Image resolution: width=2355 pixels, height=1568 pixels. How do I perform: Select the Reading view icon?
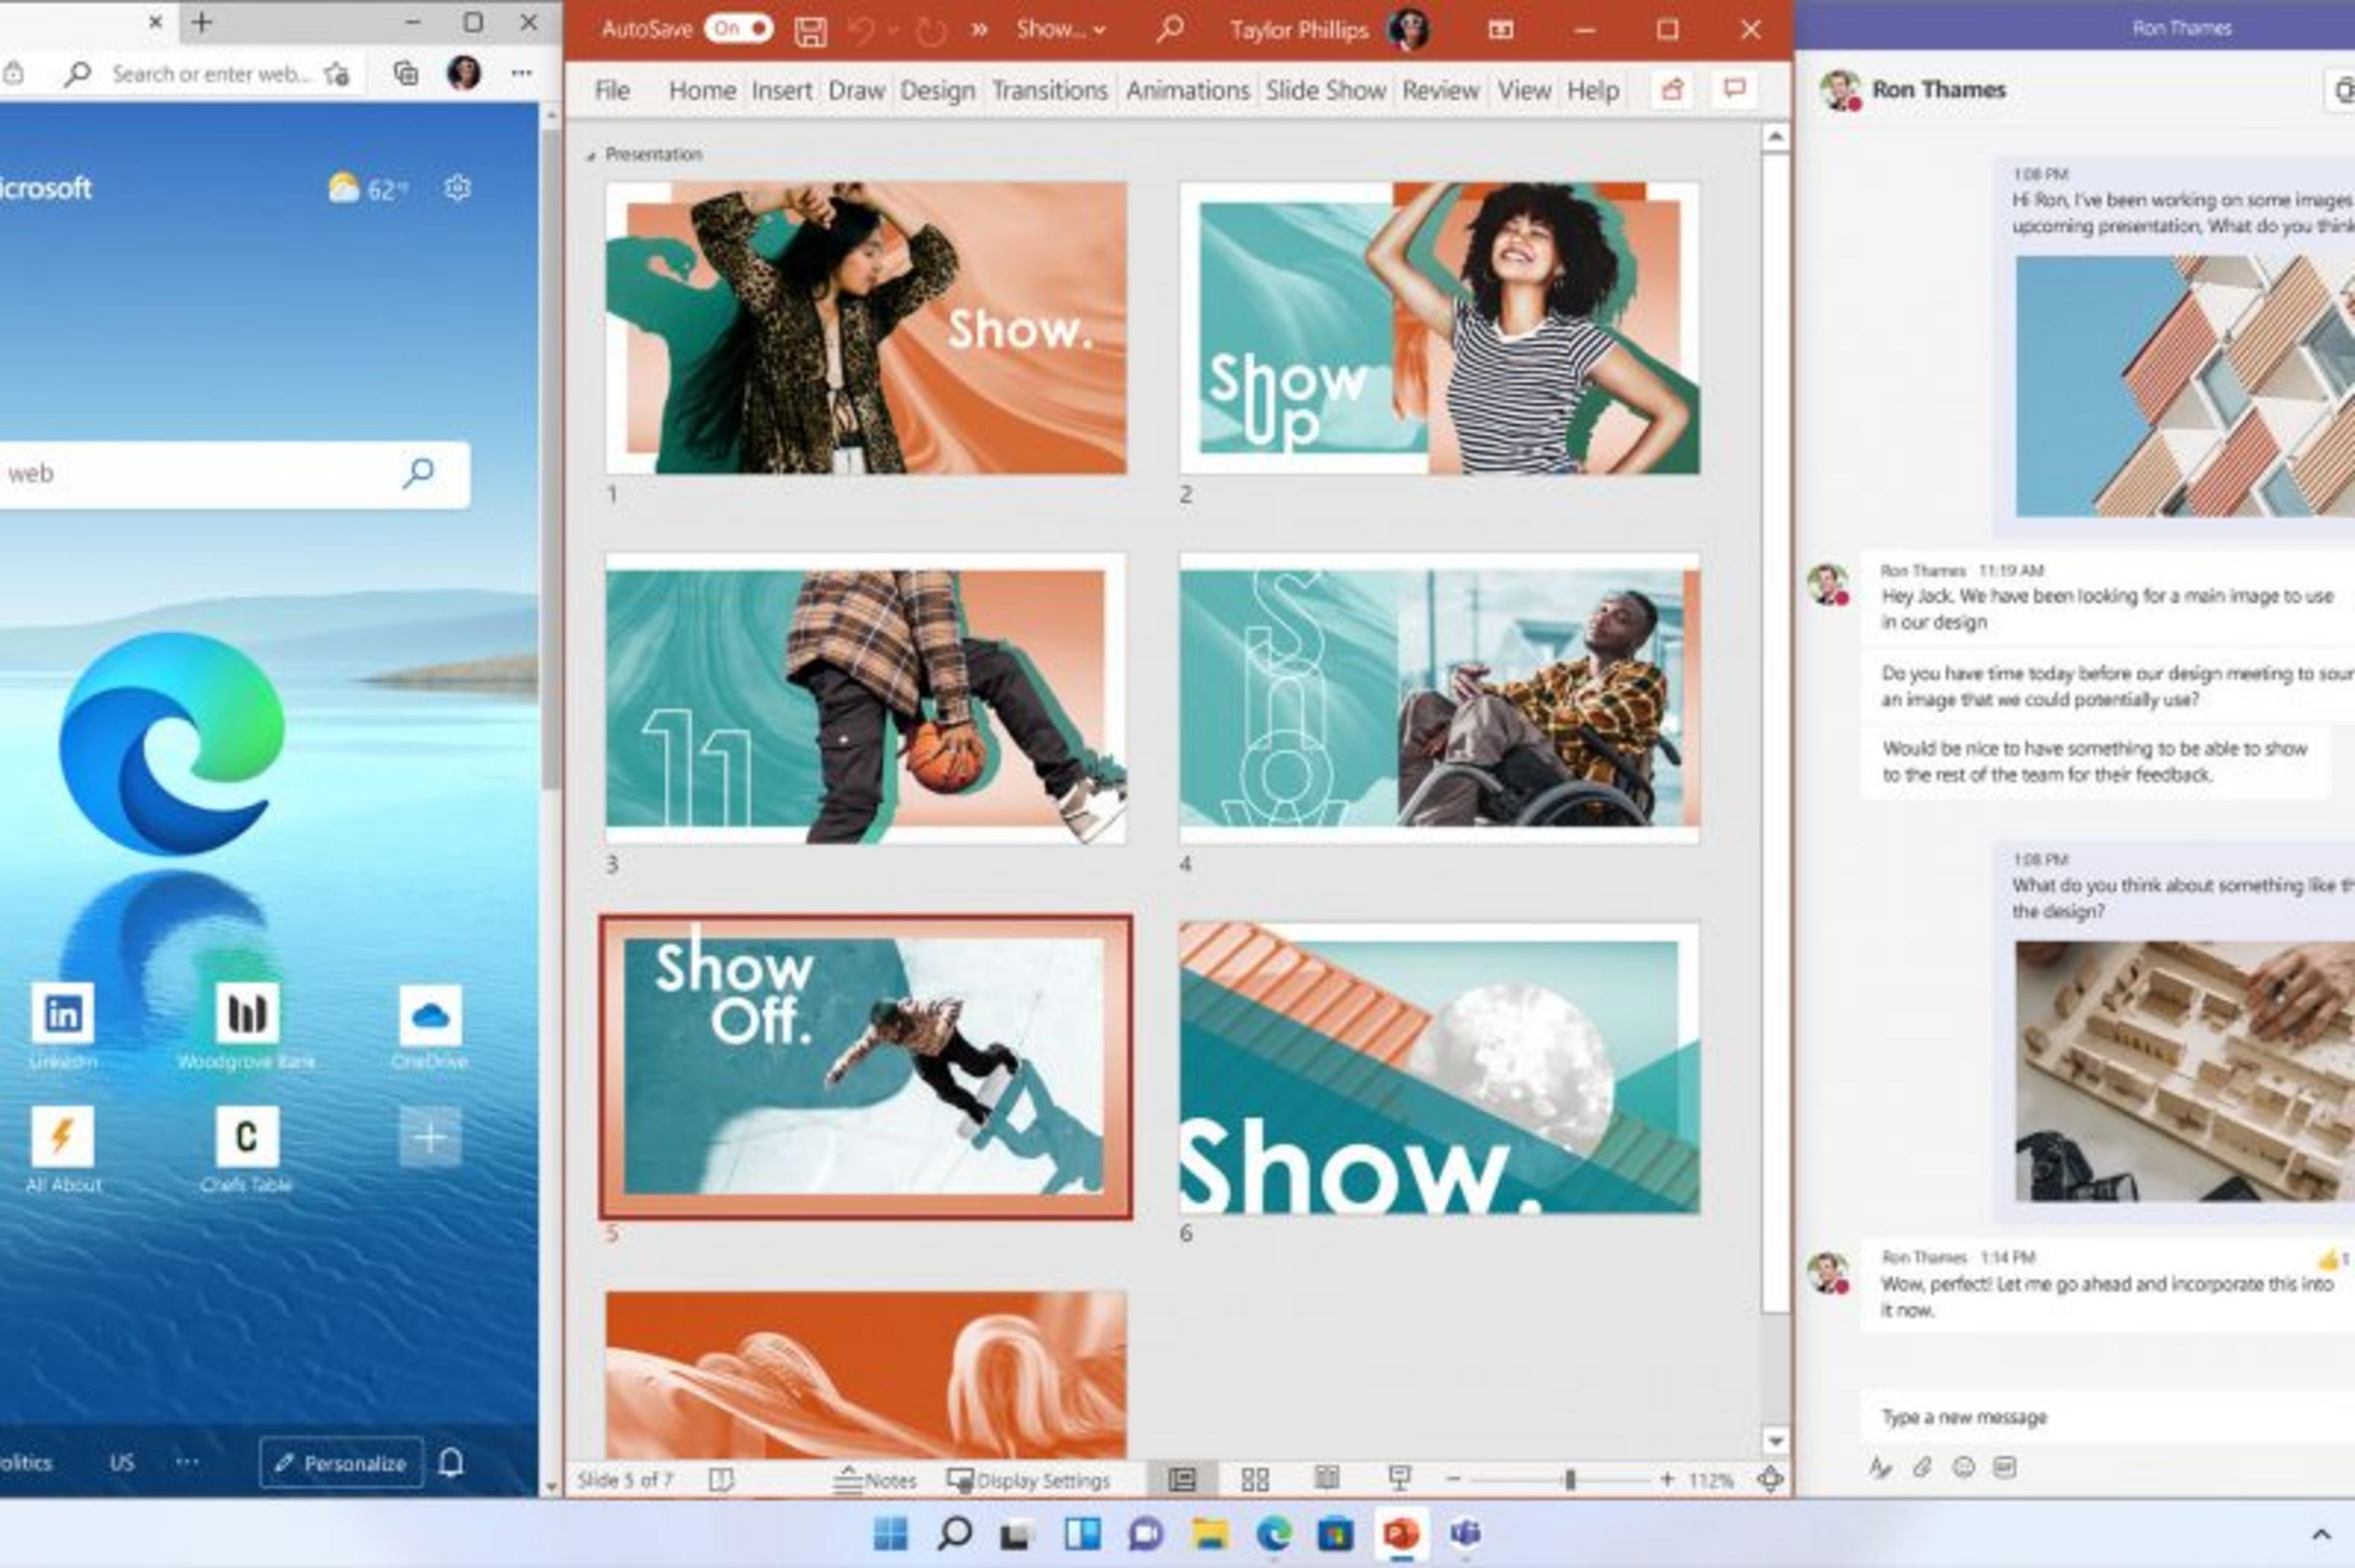[1328, 1478]
